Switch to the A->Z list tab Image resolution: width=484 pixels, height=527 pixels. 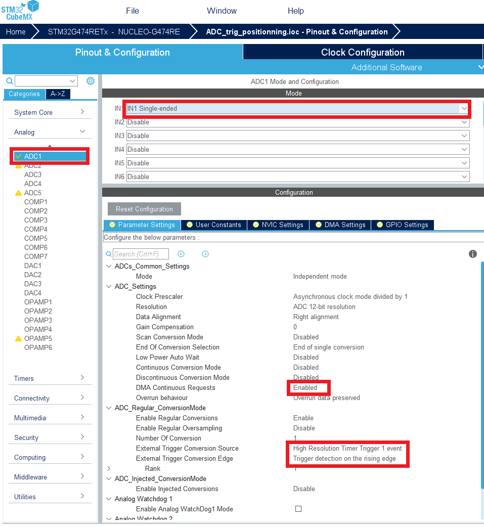[x=58, y=94]
